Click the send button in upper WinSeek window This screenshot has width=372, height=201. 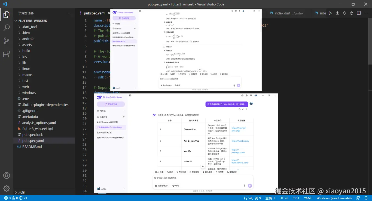pos(239,85)
